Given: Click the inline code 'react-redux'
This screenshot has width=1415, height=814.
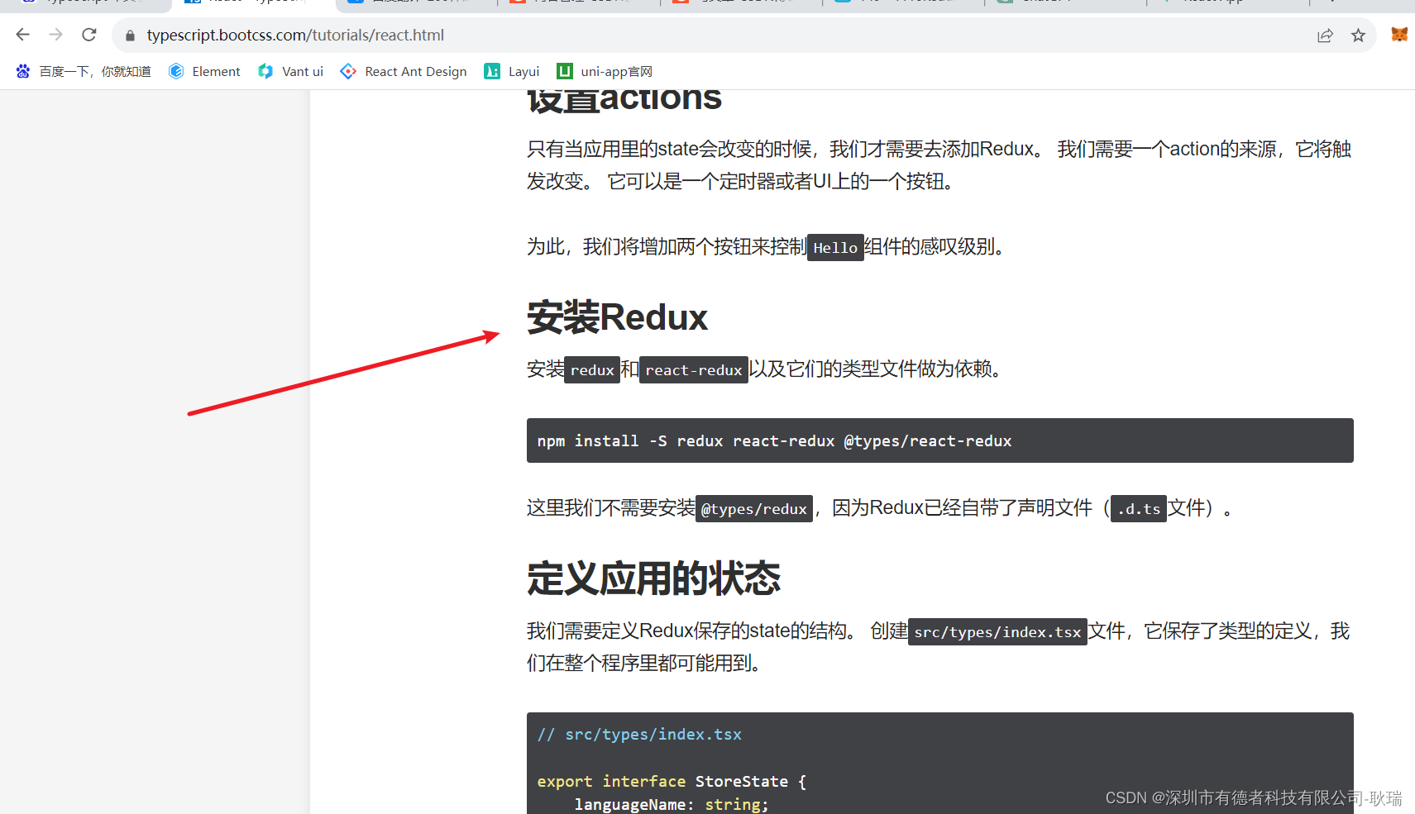Looking at the screenshot, I should 694,370.
